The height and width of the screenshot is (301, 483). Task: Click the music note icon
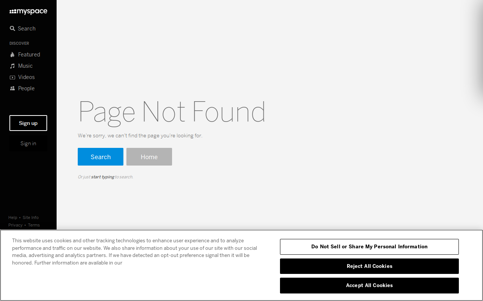pos(12,66)
